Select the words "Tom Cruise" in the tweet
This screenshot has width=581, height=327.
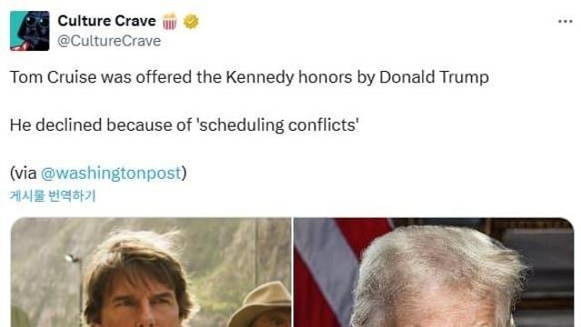pos(54,77)
